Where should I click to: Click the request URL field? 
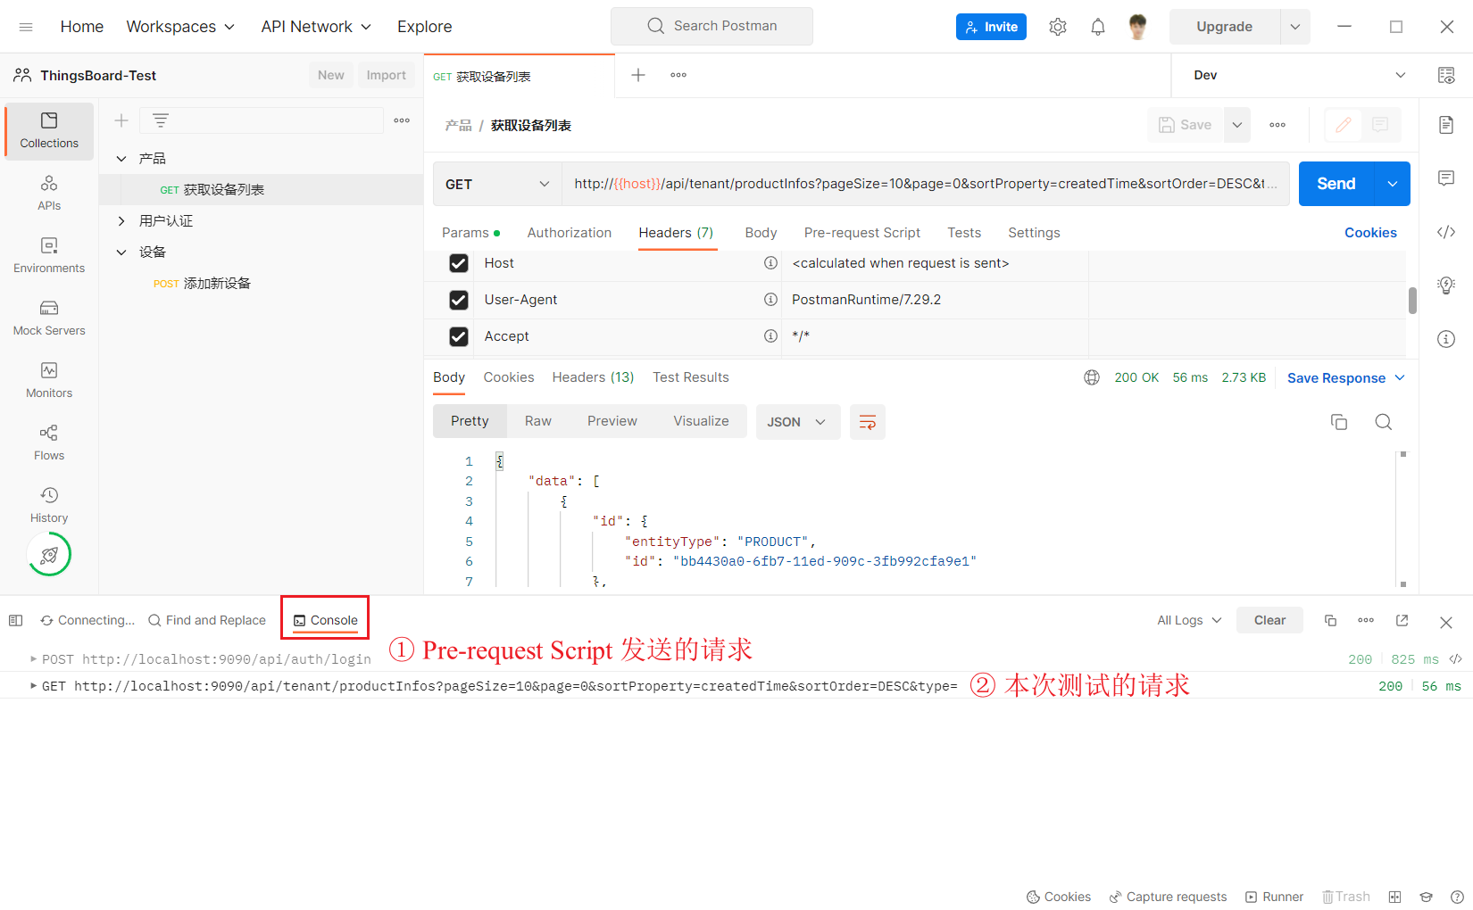tap(926, 184)
